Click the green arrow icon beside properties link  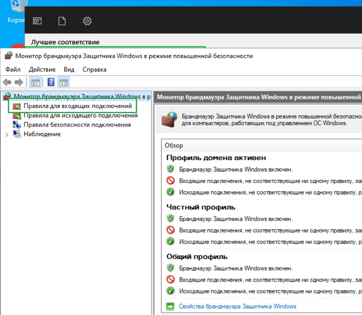coord(170,306)
